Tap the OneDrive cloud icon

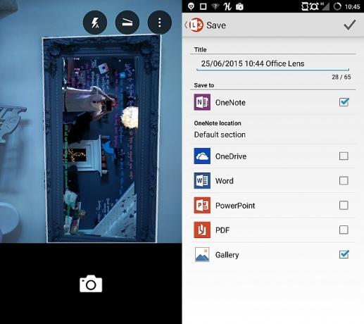click(x=202, y=156)
